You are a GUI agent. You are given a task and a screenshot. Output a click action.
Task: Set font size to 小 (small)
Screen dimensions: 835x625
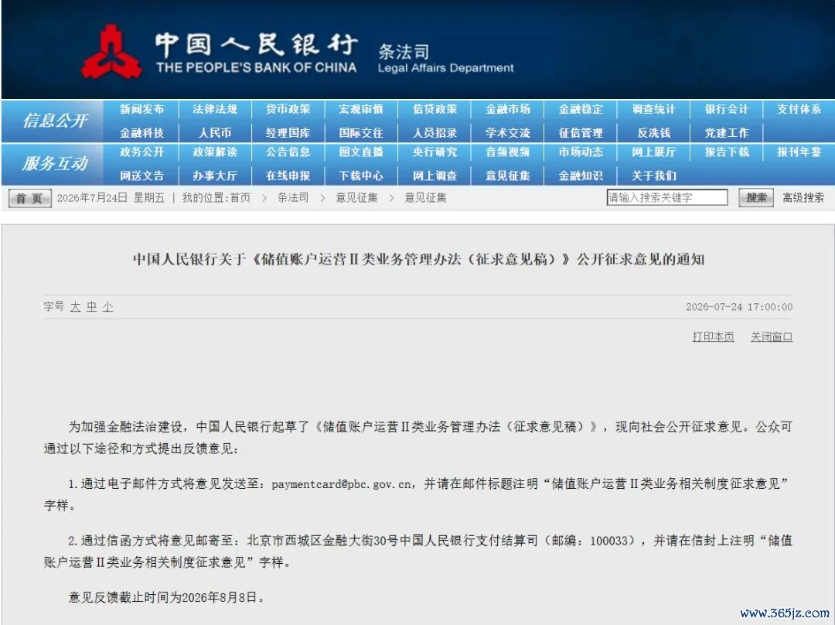tap(108, 307)
